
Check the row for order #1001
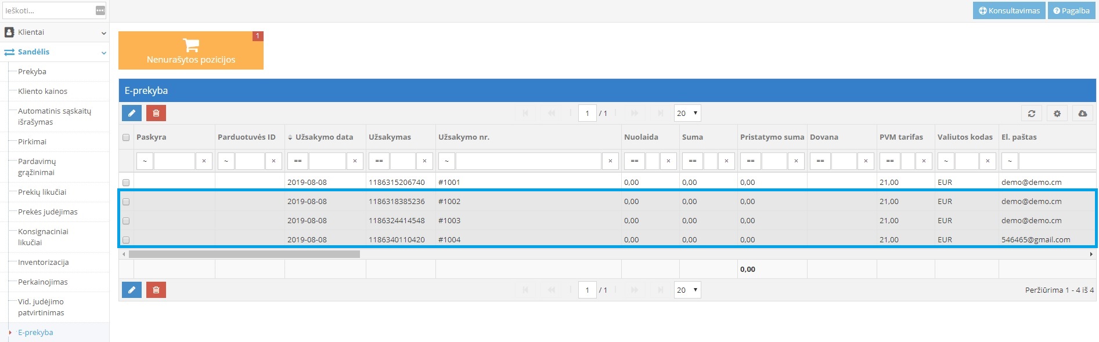(x=126, y=183)
